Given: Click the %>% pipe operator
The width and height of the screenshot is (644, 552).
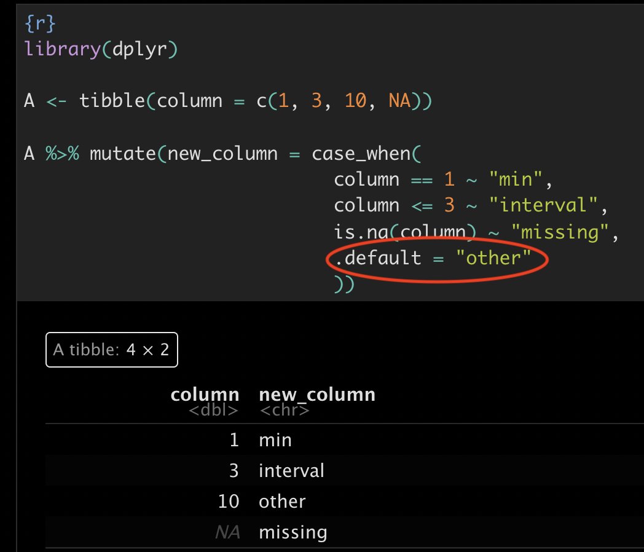Looking at the screenshot, I should (x=63, y=154).
